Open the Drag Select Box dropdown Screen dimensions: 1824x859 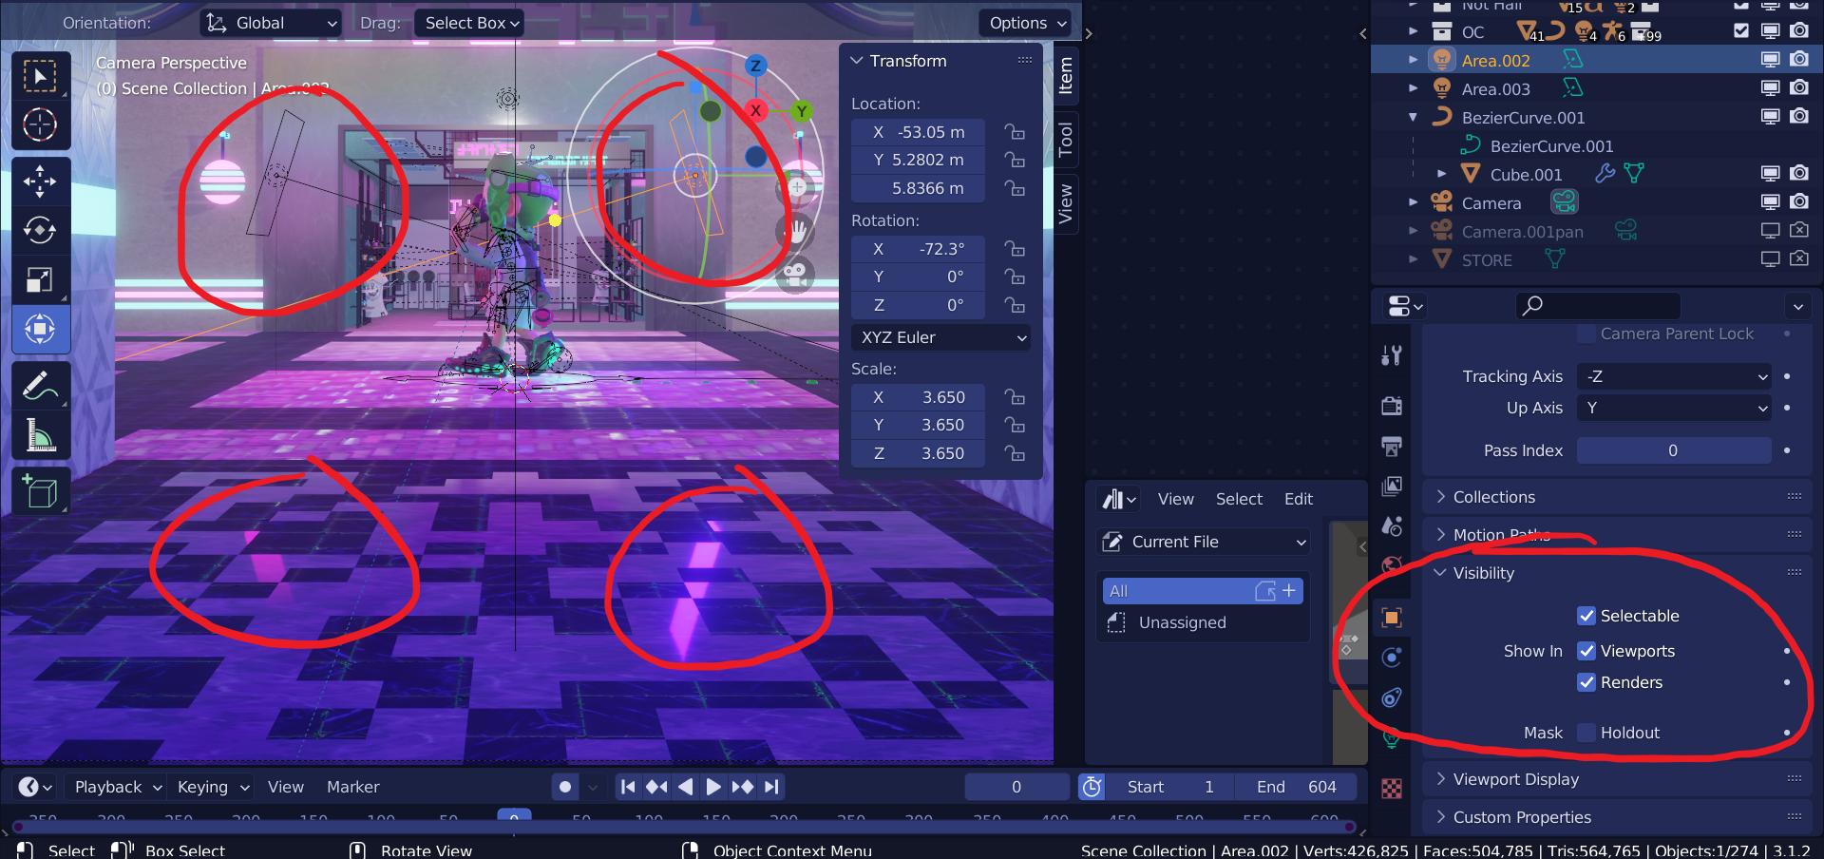[470, 23]
